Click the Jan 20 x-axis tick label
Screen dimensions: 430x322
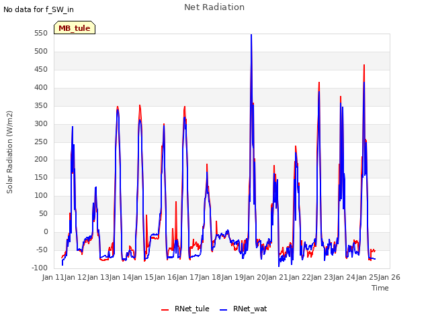click(x=255, y=277)
